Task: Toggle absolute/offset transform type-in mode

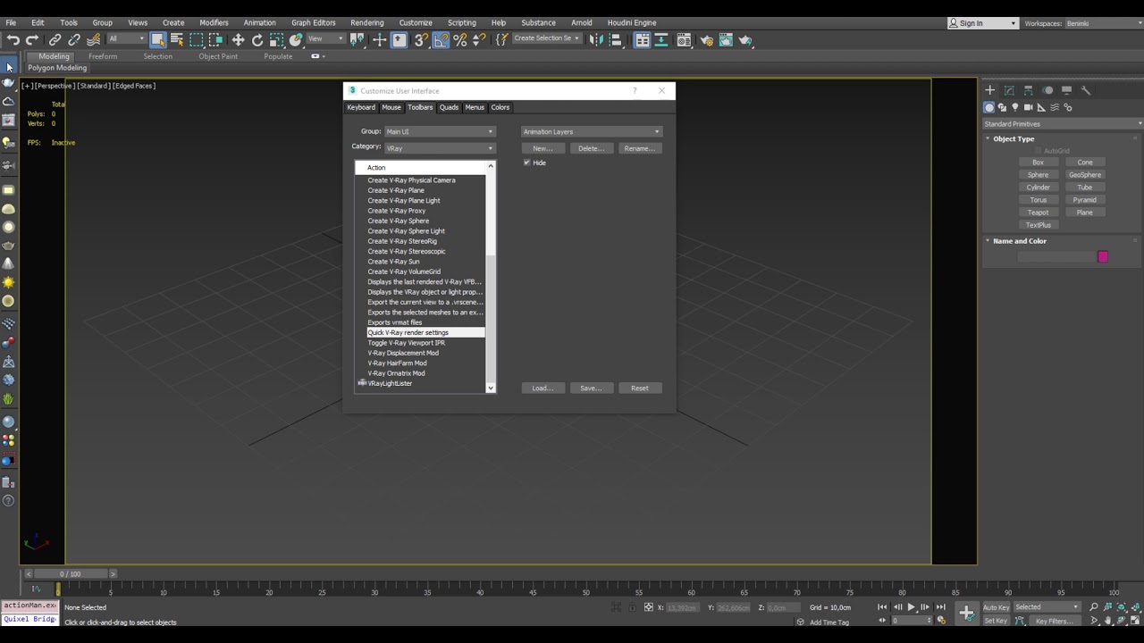Action: click(649, 607)
